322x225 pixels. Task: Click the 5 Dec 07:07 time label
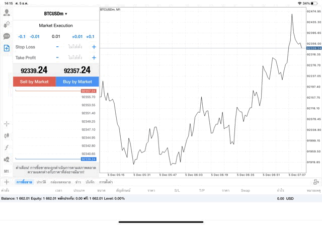(x=297, y=175)
